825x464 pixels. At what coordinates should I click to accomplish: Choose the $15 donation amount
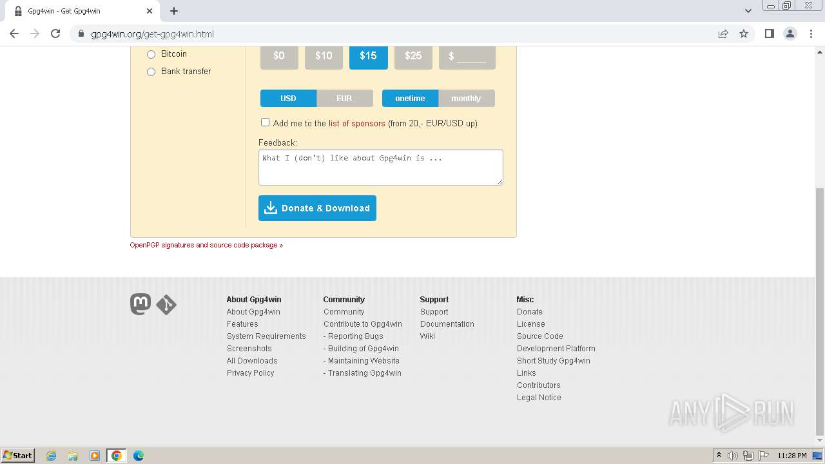tap(368, 56)
